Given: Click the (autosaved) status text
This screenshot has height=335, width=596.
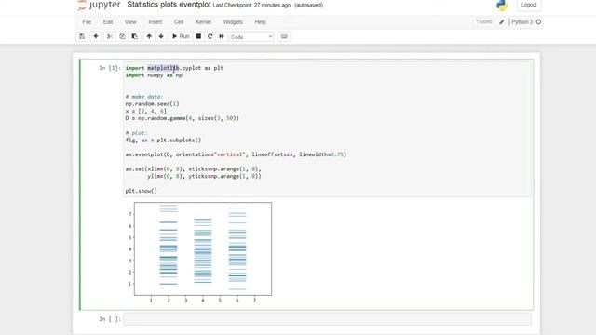Looking at the screenshot, I should tap(308, 6).
